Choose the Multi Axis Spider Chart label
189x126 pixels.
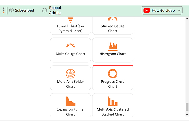71,84
